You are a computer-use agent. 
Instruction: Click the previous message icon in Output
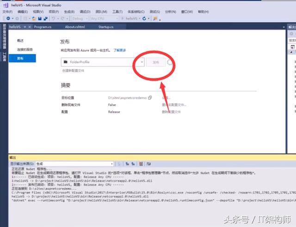[128, 164]
